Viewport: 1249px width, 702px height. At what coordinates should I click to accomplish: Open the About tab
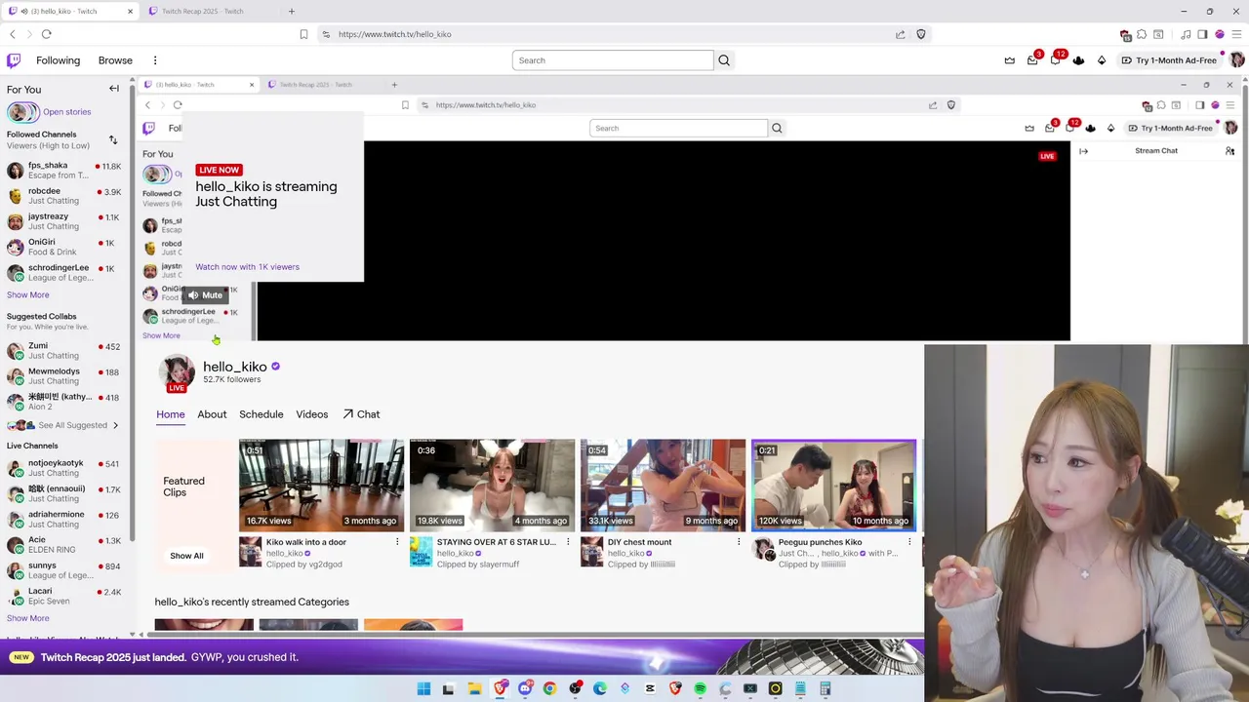(212, 414)
